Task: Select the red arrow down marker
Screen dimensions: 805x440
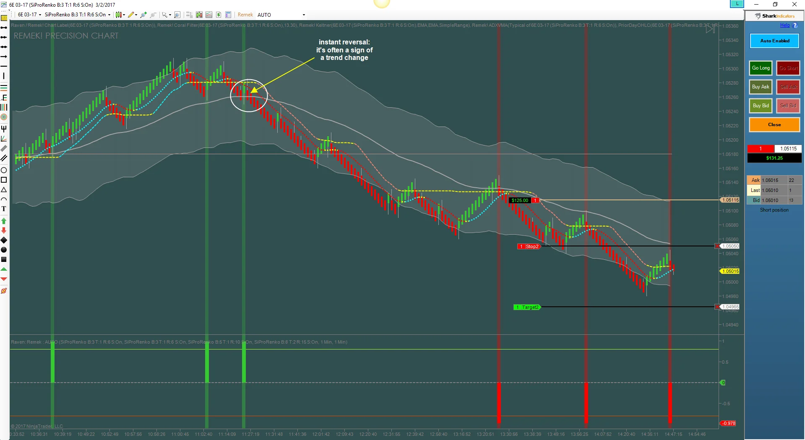Action: pyautogui.click(x=4, y=230)
